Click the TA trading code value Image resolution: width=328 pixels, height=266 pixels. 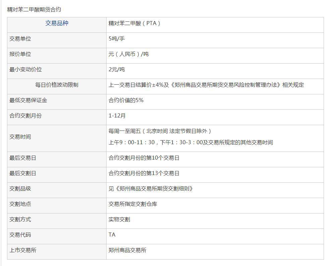pos(112,235)
